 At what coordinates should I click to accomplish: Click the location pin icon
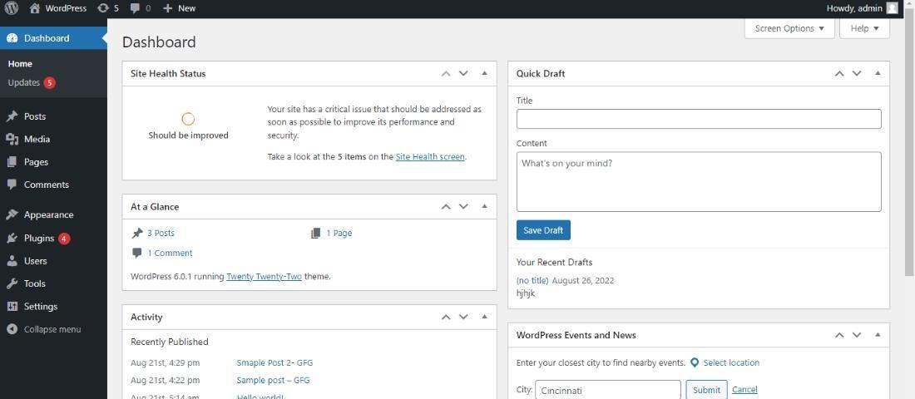(695, 362)
